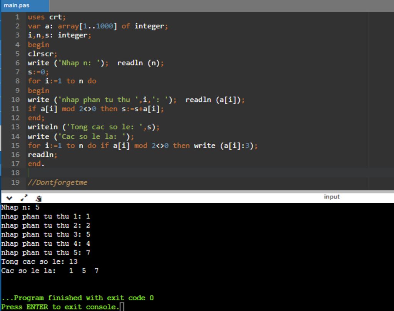Screen dimensions: 394x311
Task: Click the console cursor after exit prompt
Action: pyautogui.click(x=122, y=307)
